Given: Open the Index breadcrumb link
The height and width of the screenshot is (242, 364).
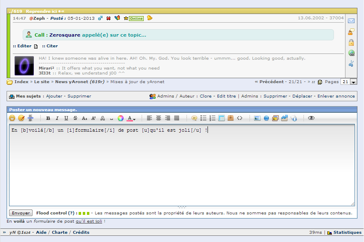Looking at the screenshot, I should [x=21, y=81].
